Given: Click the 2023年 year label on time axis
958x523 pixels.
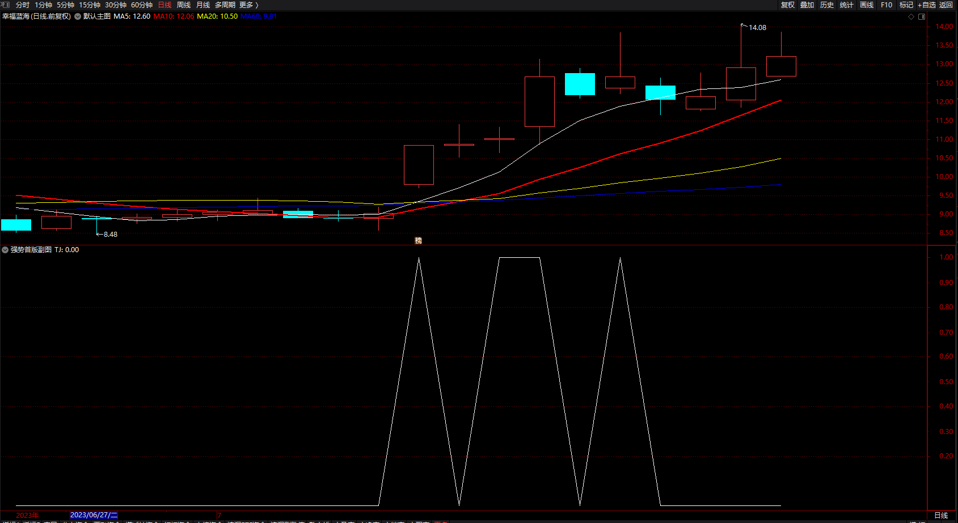Looking at the screenshot, I should [x=27, y=515].
